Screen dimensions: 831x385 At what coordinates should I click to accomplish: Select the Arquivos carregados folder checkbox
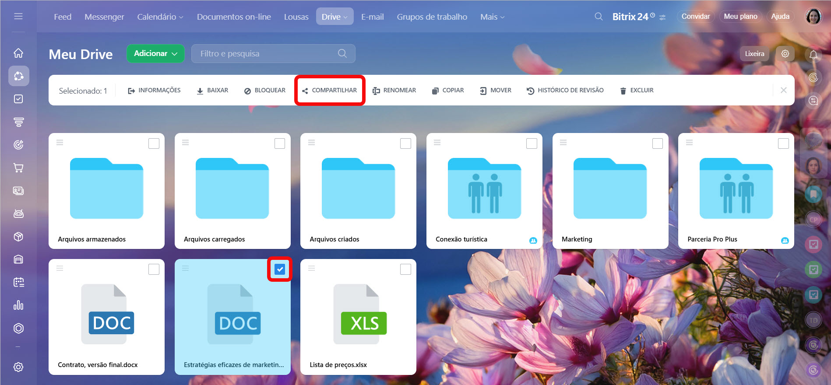coord(280,143)
